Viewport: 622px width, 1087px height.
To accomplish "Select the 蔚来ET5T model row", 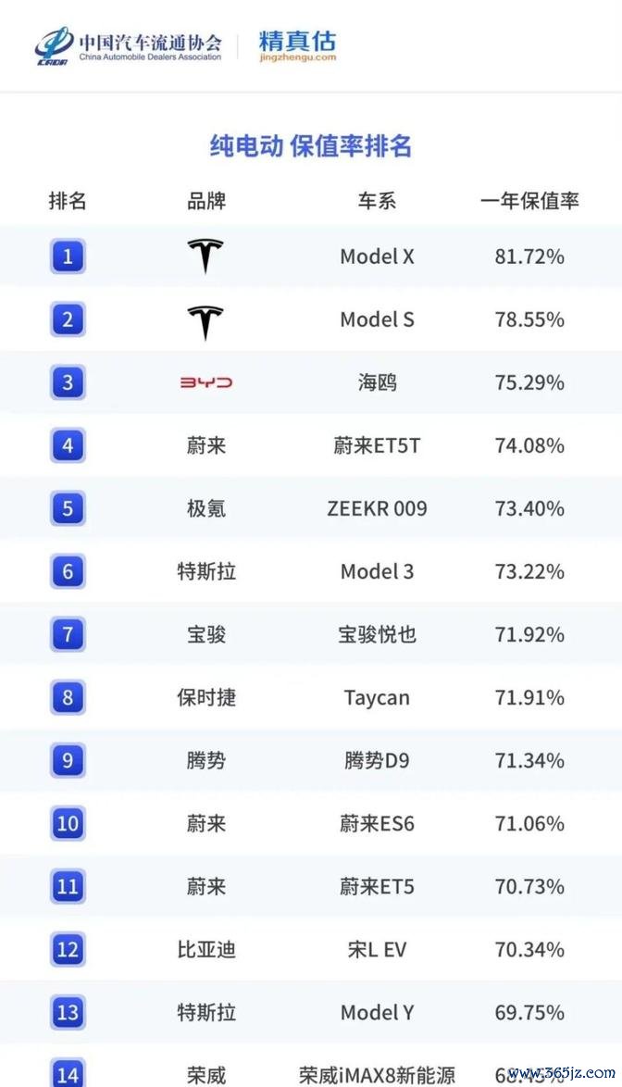I will click(311, 445).
